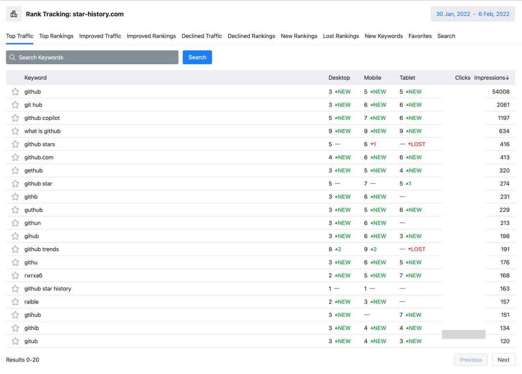Click the star beside "гитхаб"

click(15, 276)
